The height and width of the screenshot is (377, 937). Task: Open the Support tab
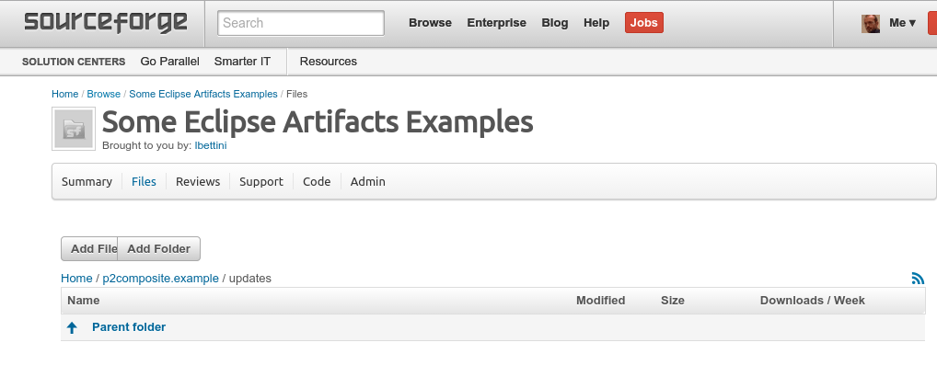[261, 182]
